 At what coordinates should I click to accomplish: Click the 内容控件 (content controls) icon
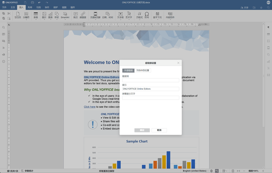pyautogui.click(x=170, y=15)
